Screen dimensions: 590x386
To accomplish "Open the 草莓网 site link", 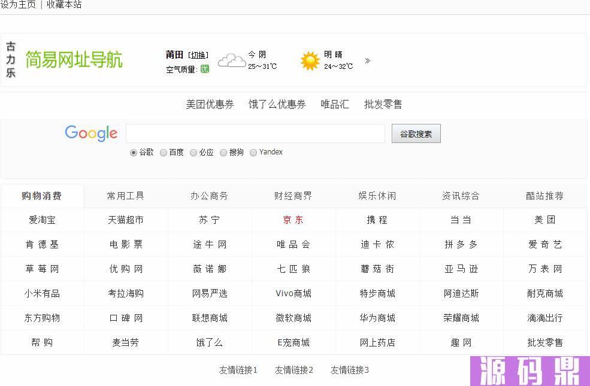I will tap(42, 269).
